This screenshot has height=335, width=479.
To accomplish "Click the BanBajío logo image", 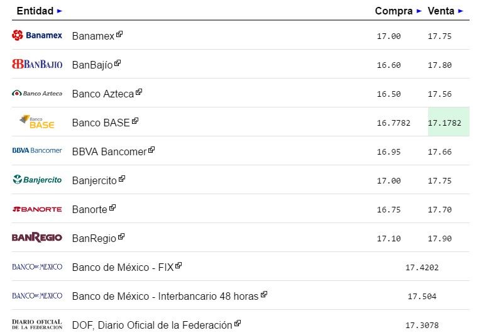I will pos(37,64).
